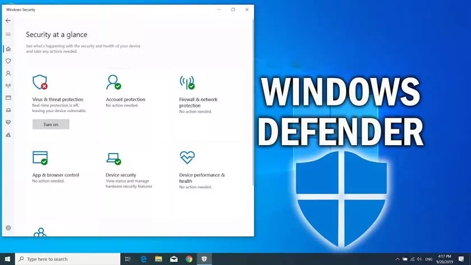Launch Microsoft Edge from taskbar
Image resolution: width=471 pixels, height=265 pixels.
click(x=144, y=259)
